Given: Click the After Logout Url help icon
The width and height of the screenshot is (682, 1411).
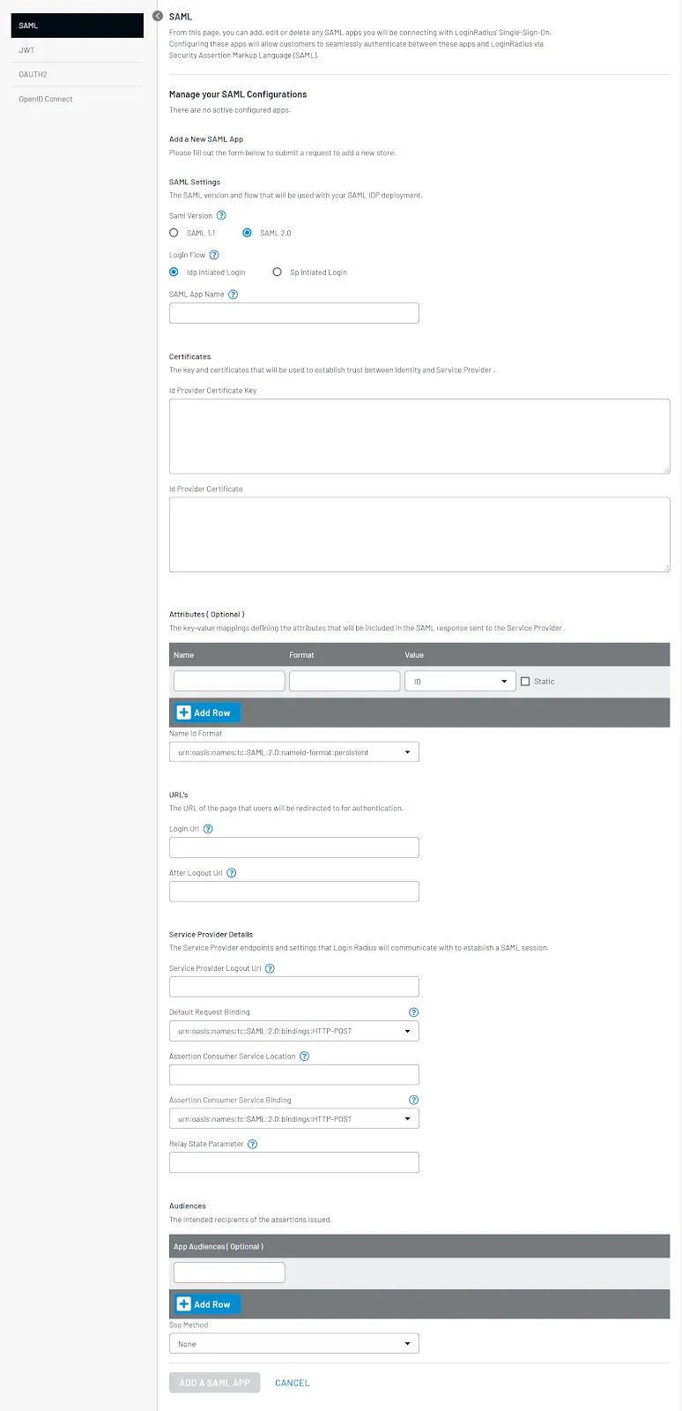Looking at the screenshot, I should point(232,873).
